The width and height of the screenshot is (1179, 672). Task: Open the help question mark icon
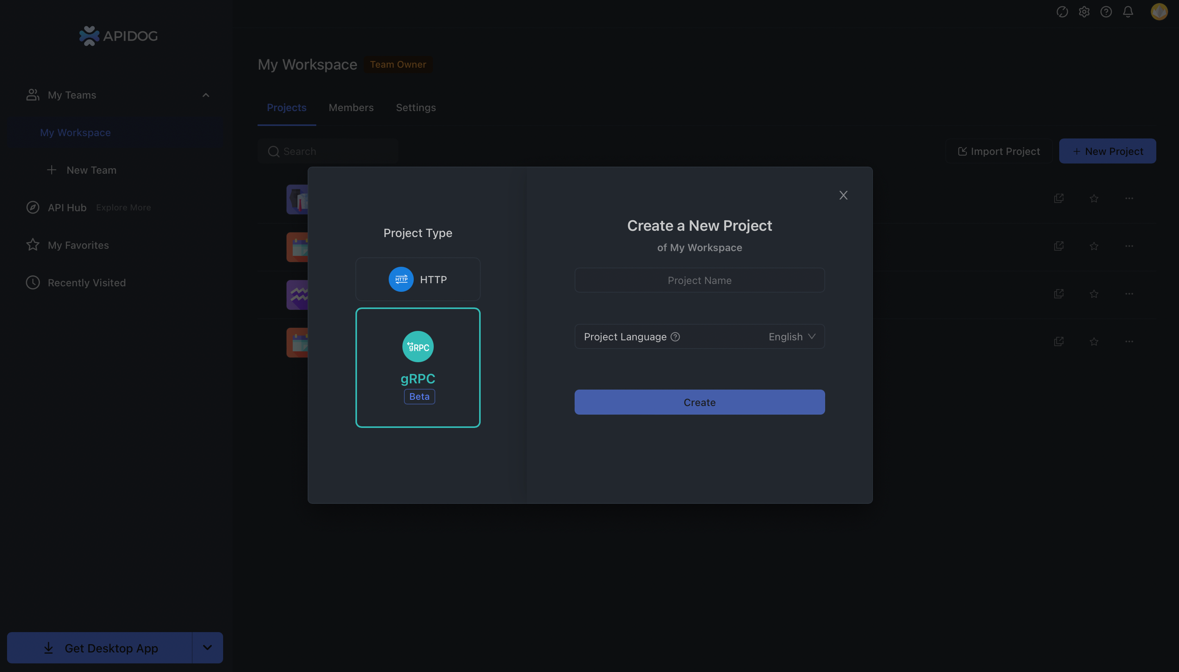pyautogui.click(x=1106, y=11)
